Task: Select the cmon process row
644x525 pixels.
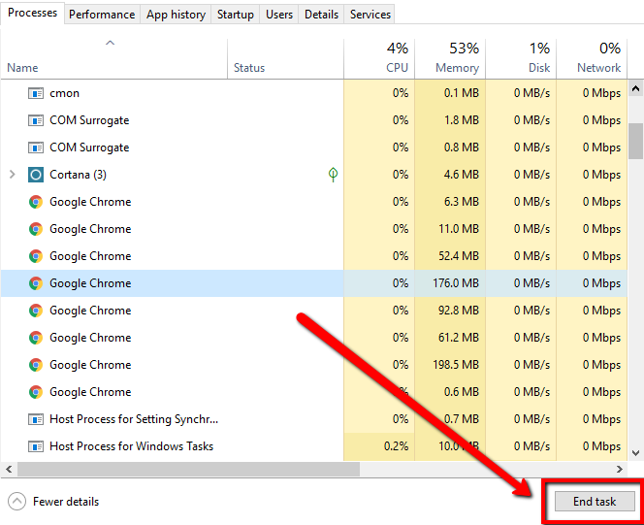Action: click(314, 93)
